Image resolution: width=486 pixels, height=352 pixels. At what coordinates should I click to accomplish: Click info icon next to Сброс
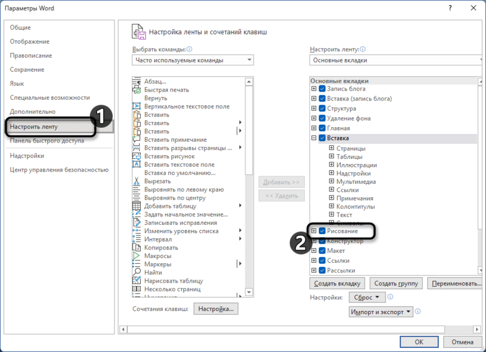point(391,297)
